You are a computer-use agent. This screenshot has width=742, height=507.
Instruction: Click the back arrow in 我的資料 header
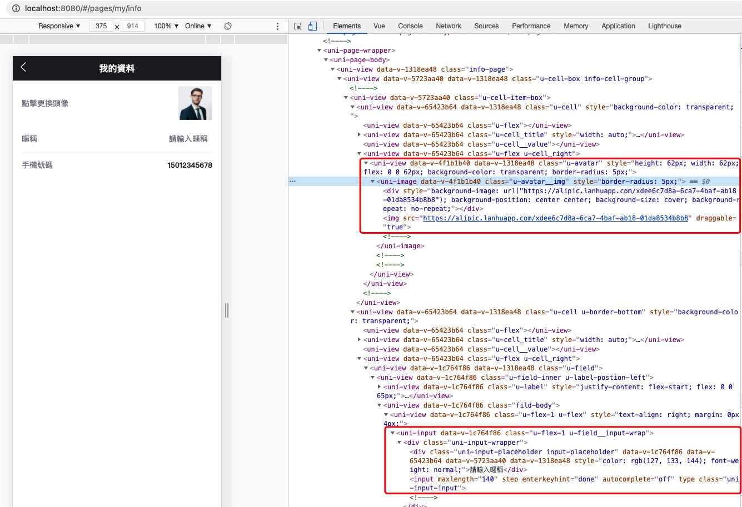click(x=23, y=67)
